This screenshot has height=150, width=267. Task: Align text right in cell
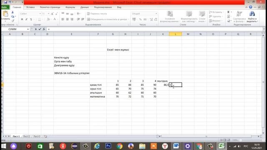72,20
